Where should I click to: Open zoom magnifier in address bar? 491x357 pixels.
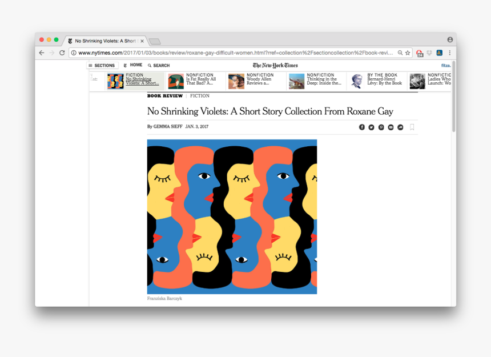tap(400, 53)
